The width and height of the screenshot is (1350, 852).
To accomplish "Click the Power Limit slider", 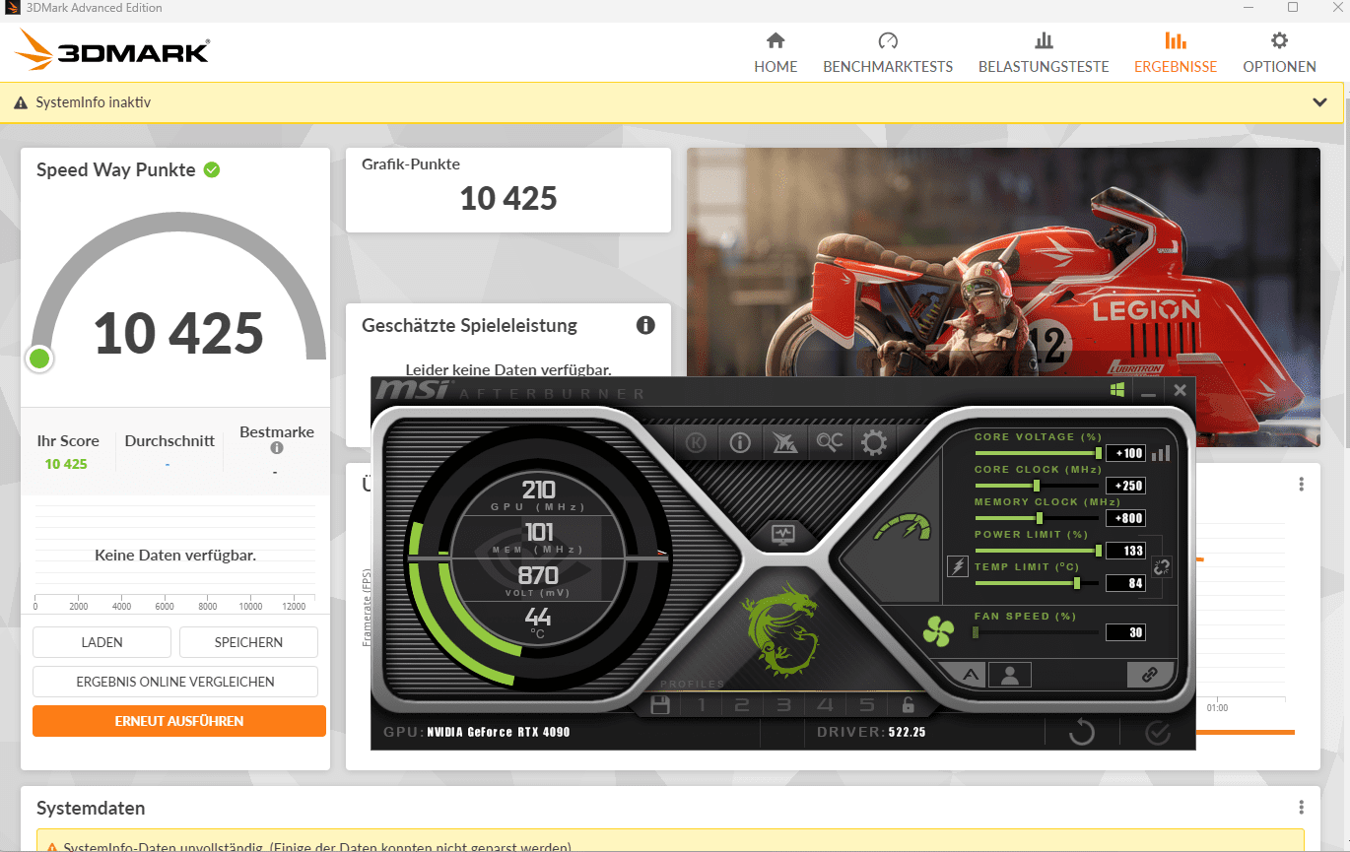I will (1037, 551).
